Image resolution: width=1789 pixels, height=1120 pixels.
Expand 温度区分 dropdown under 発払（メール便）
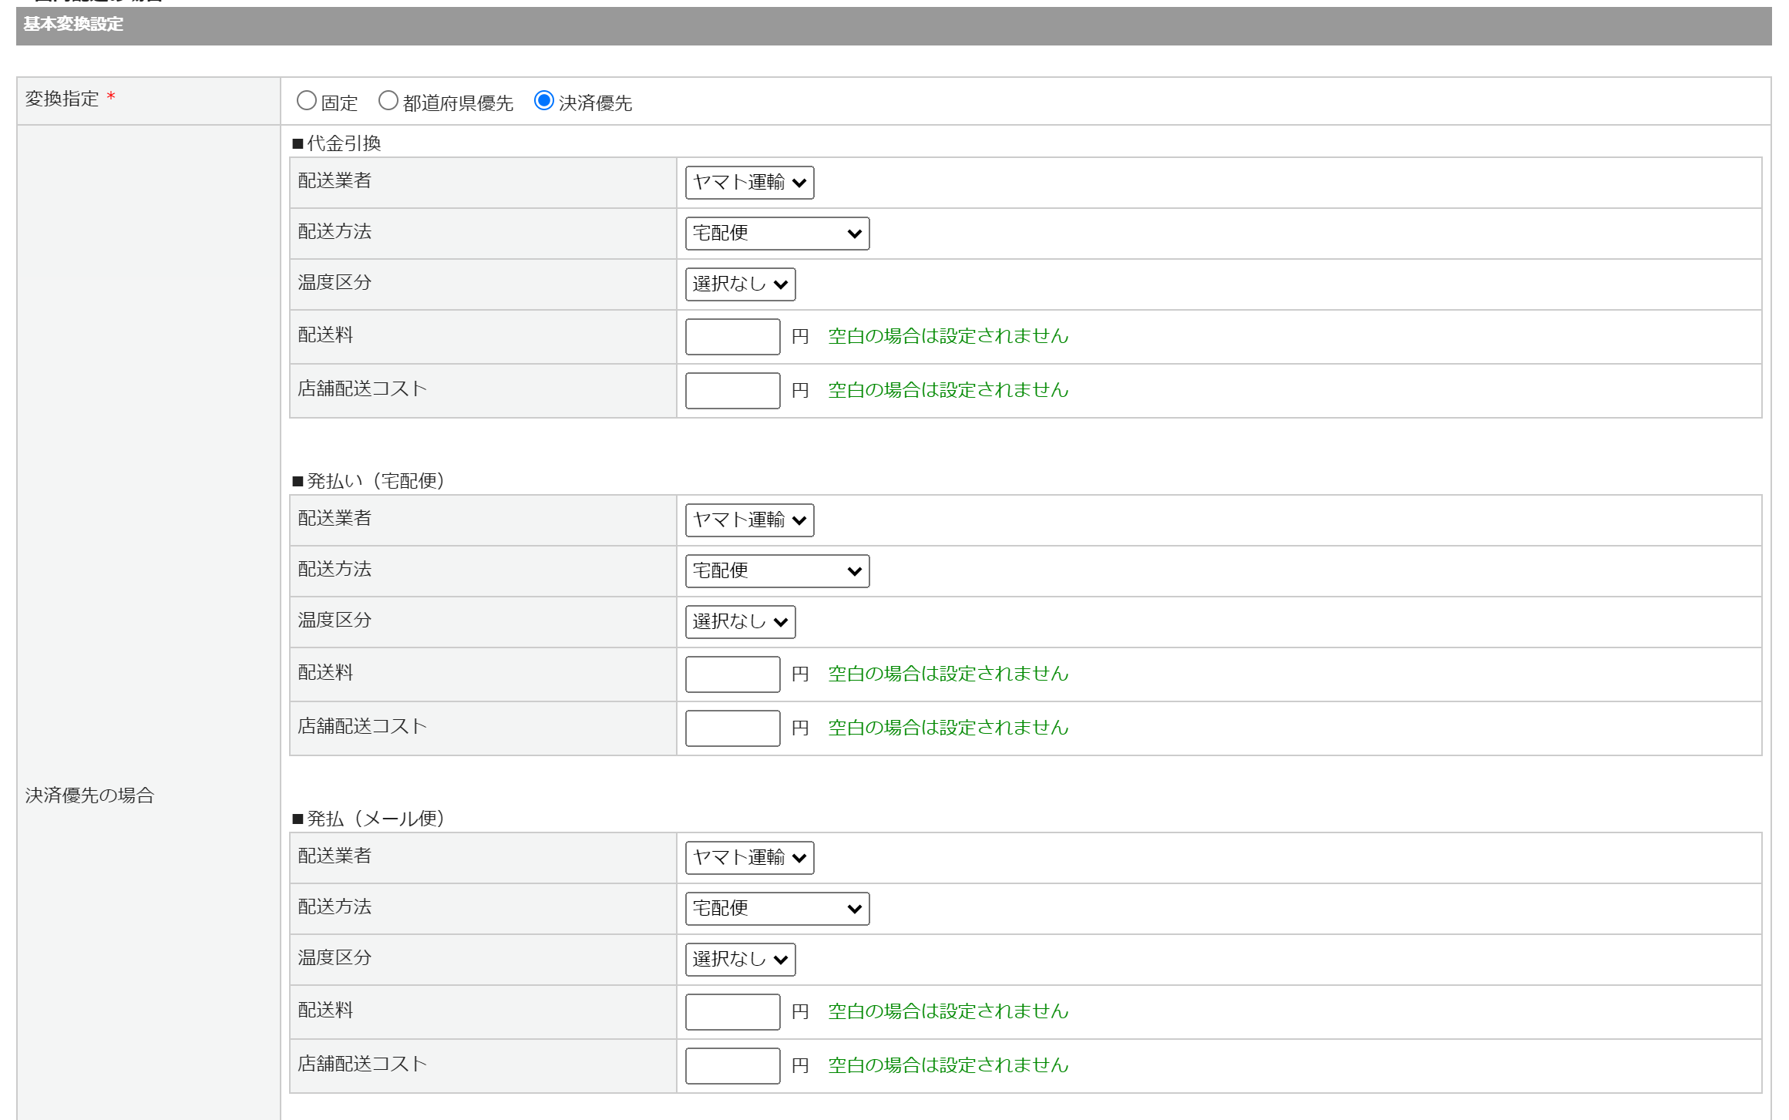coord(739,960)
